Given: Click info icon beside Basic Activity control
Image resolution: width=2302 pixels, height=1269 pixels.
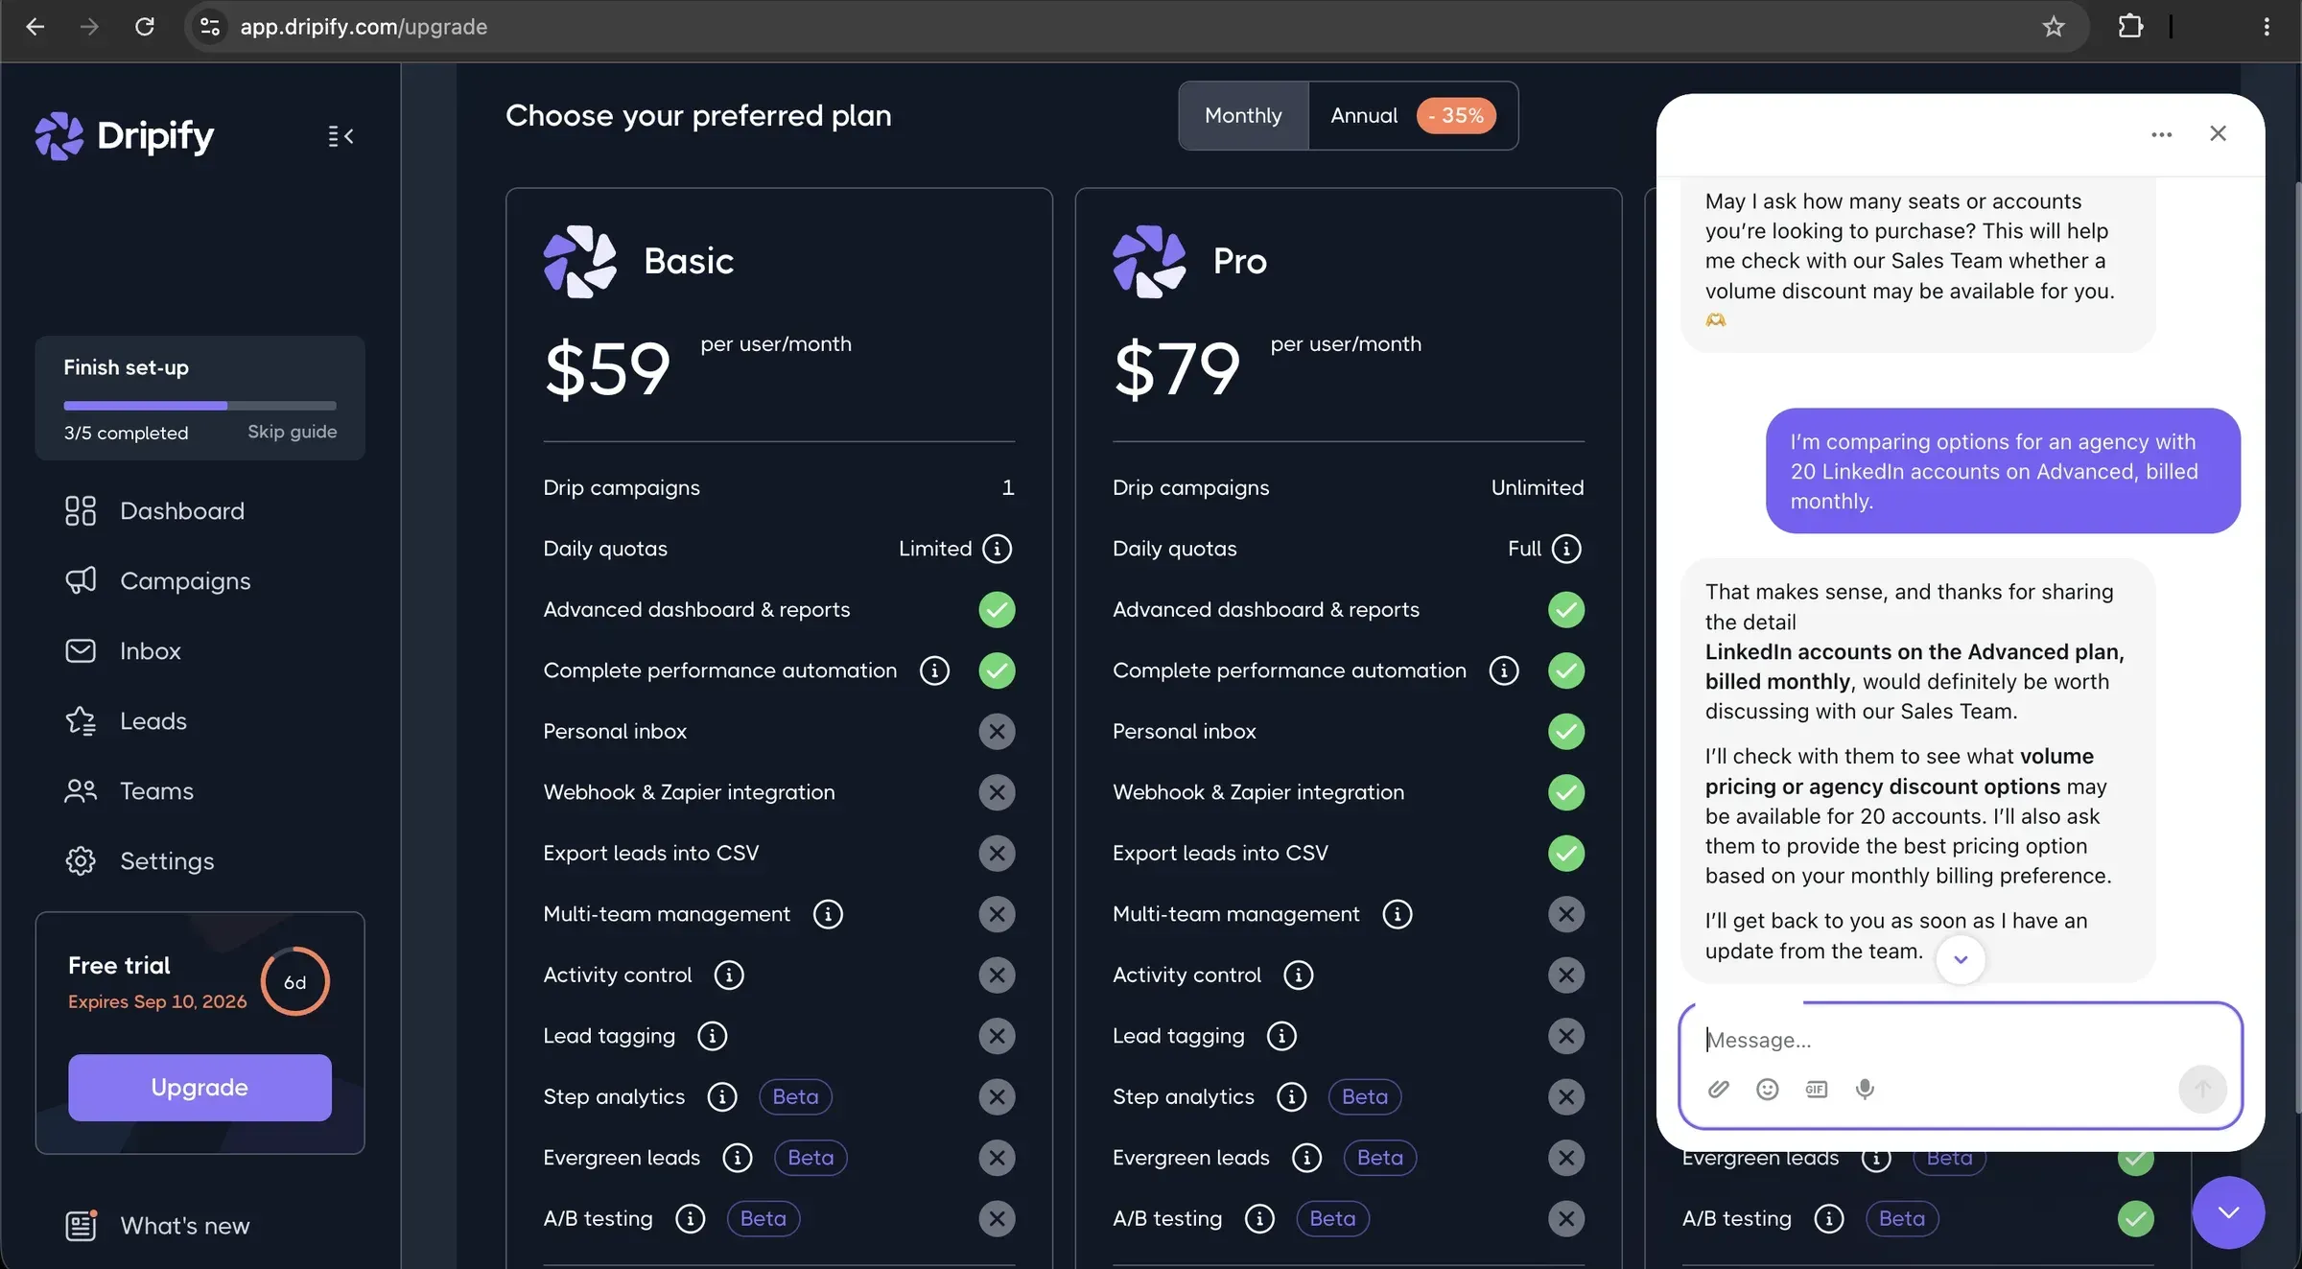Looking at the screenshot, I should (x=729, y=975).
